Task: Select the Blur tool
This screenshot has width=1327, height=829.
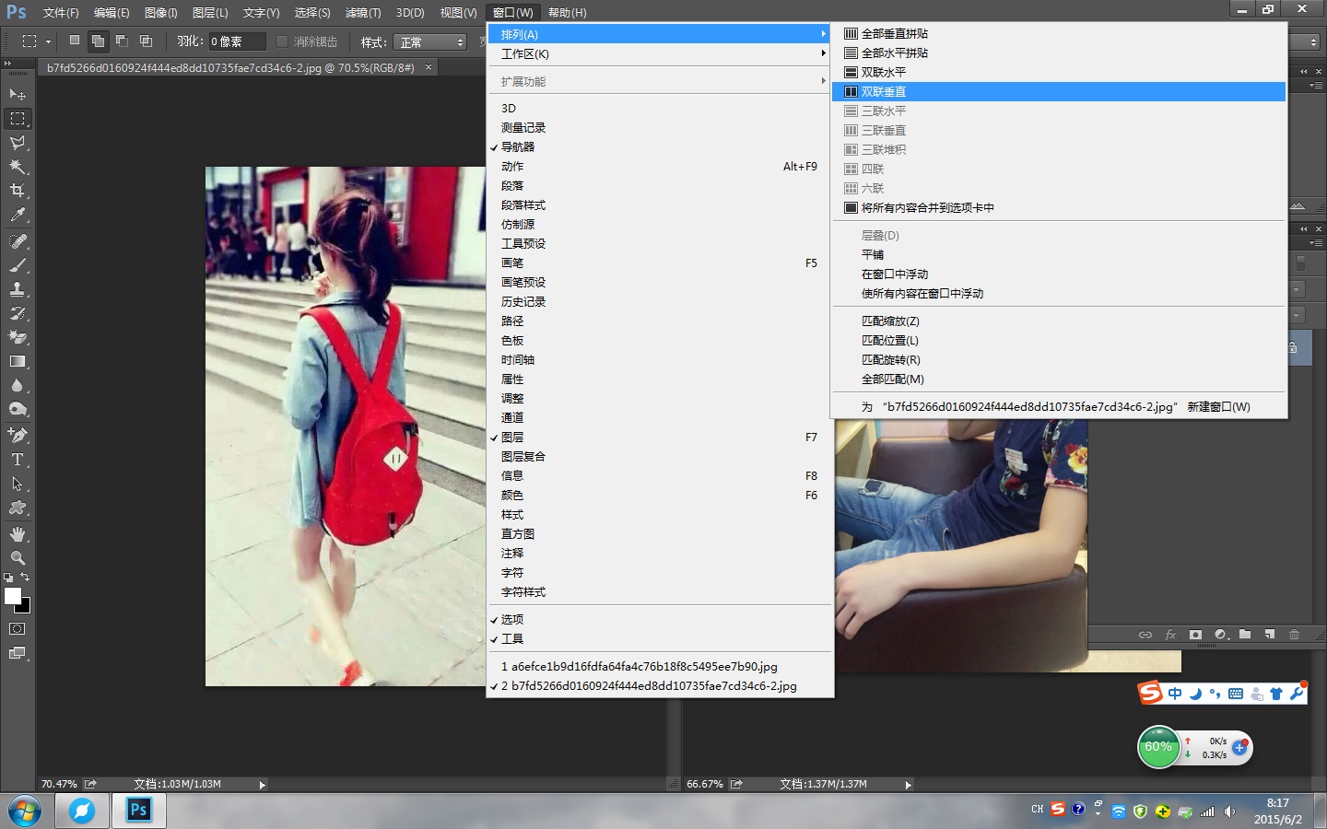Action: (x=18, y=385)
